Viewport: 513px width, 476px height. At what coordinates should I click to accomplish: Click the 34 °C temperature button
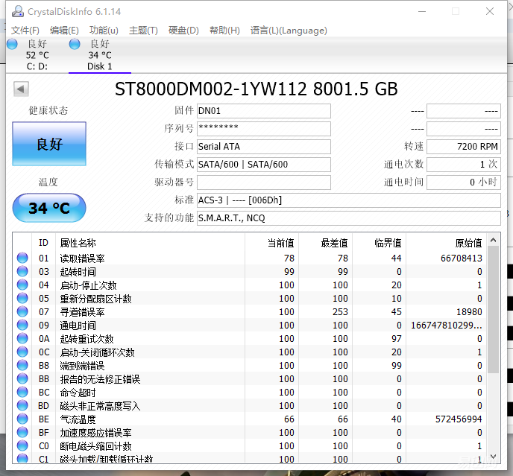coord(49,208)
